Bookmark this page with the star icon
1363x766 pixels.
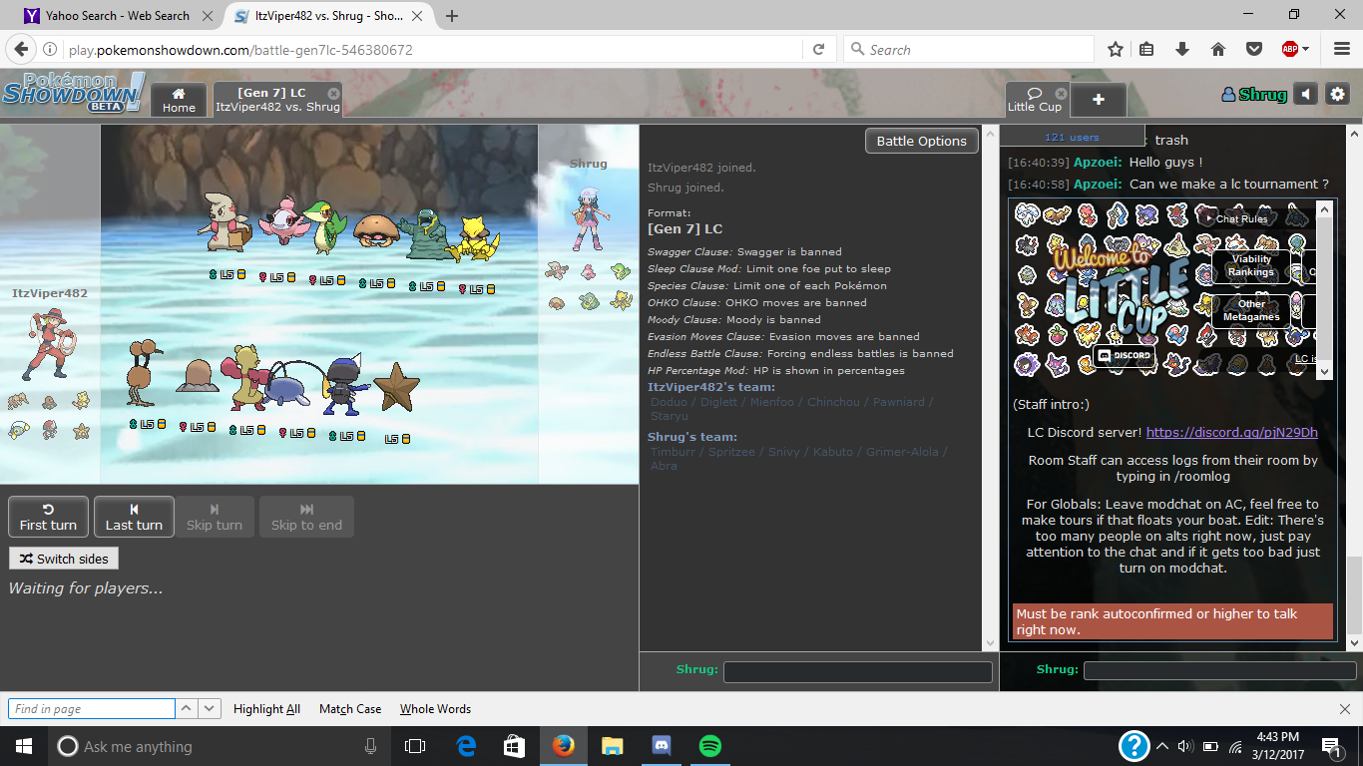[x=1116, y=50]
